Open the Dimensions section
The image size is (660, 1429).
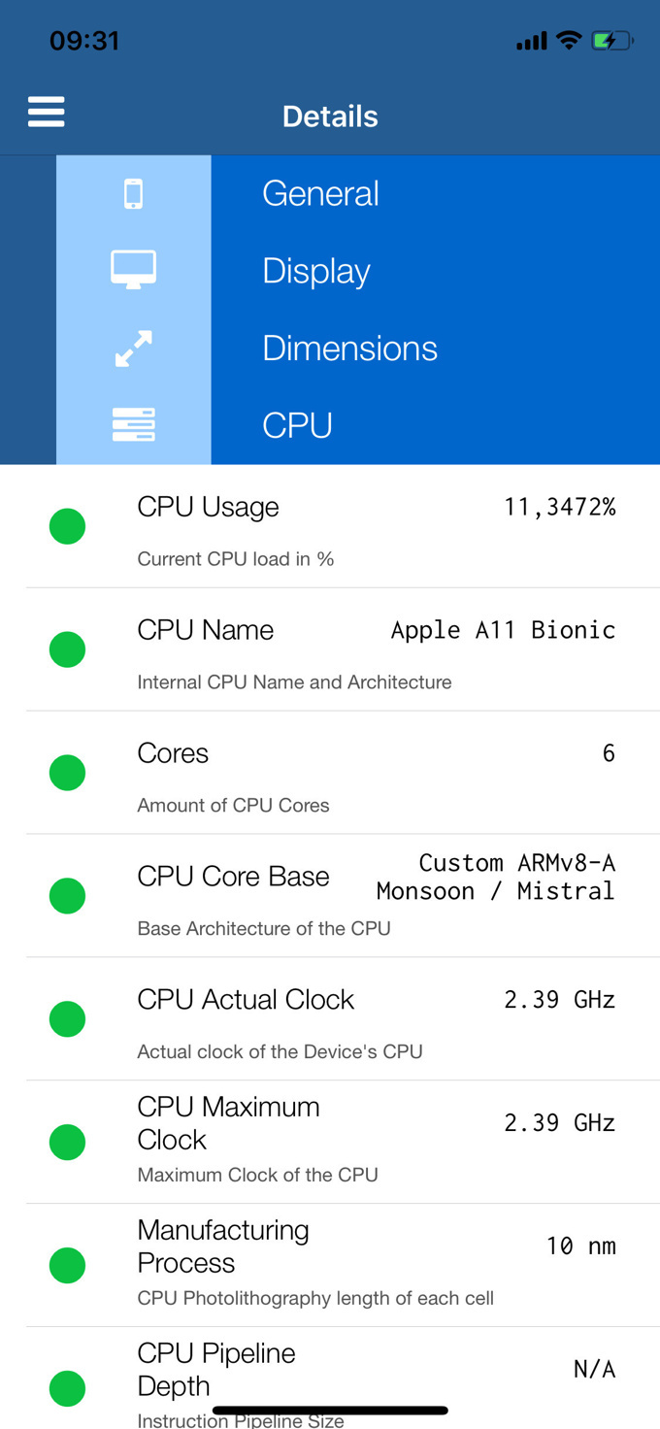[349, 349]
